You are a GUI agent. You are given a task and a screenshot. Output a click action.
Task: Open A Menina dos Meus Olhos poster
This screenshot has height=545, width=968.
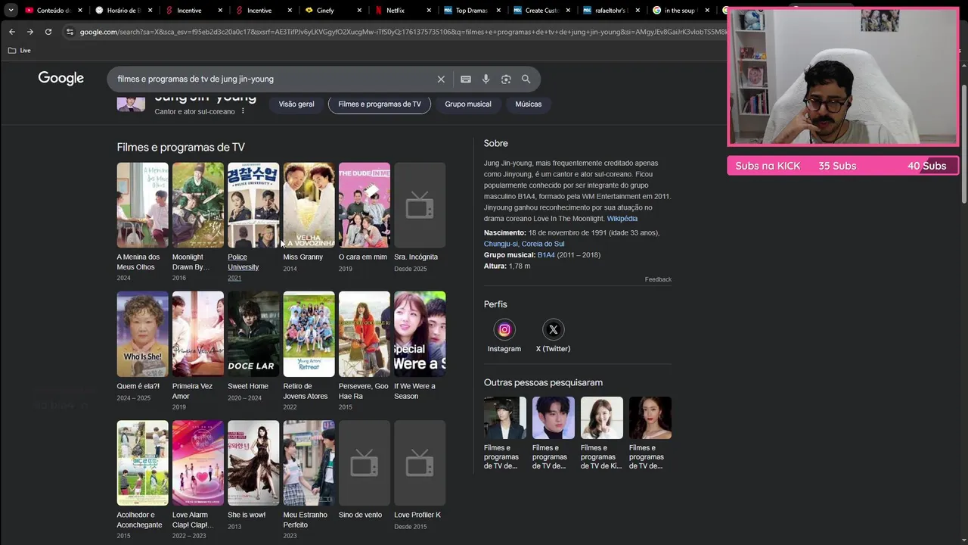coord(142,205)
